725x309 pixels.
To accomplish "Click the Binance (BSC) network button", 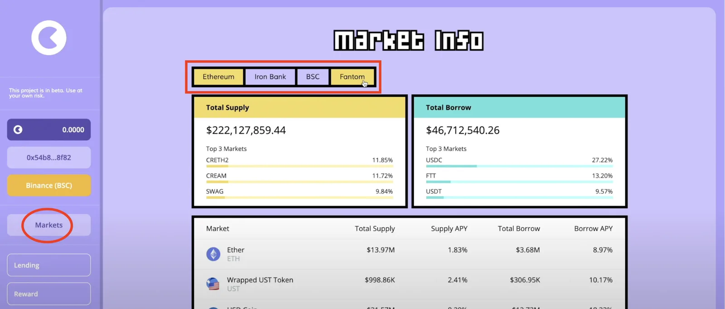I will click(x=49, y=185).
